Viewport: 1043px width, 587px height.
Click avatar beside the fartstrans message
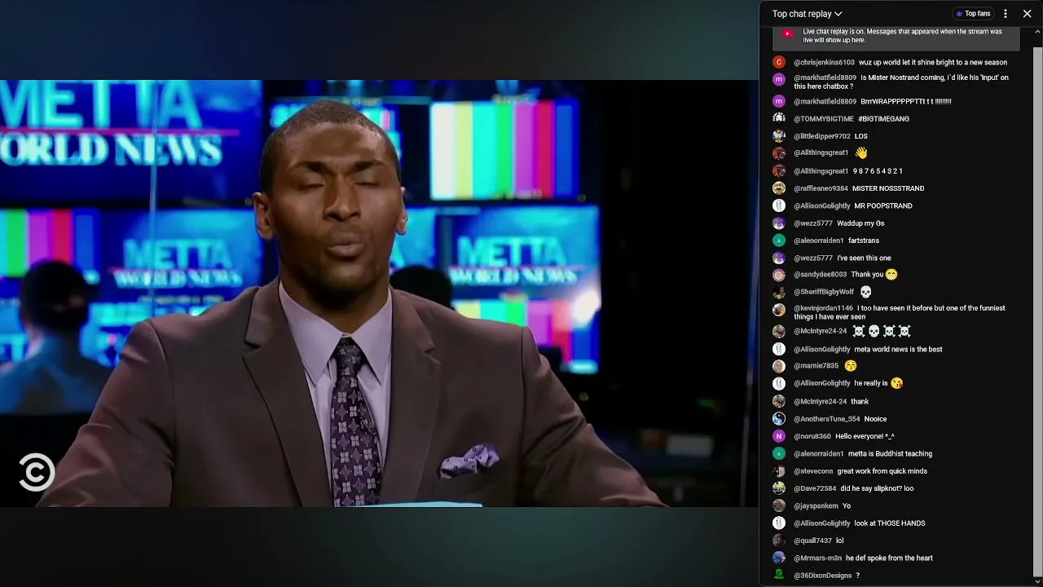[779, 241]
